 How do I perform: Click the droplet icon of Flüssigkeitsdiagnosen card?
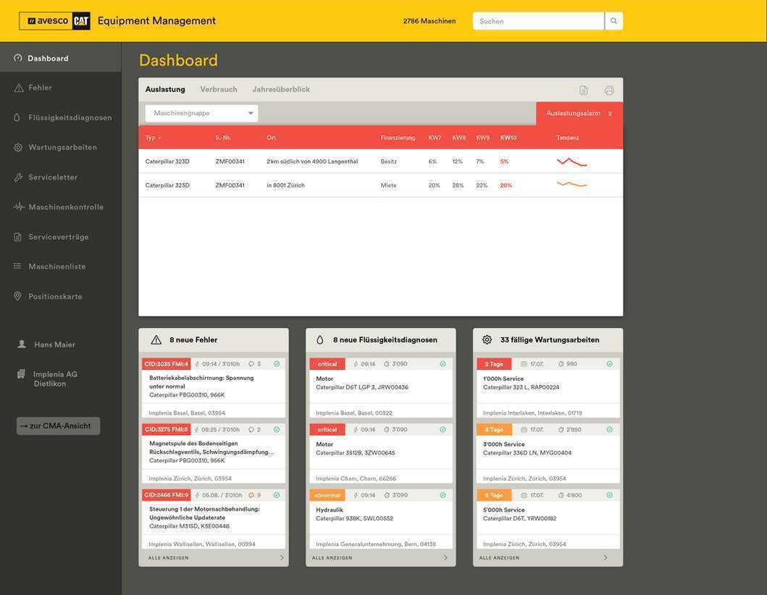pyautogui.click(x=320, y=339)
